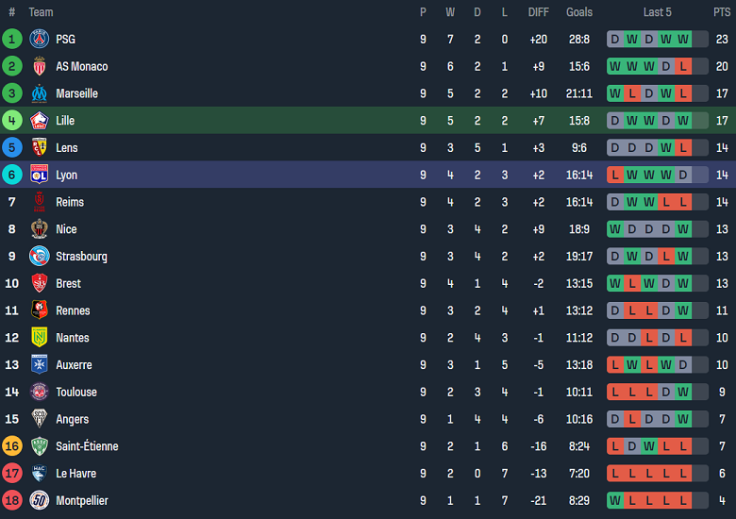Sort table by PTS column header

(x=722, y=12)
